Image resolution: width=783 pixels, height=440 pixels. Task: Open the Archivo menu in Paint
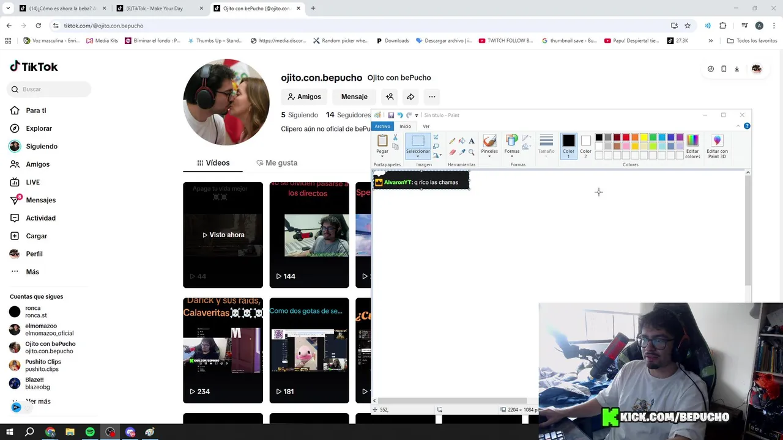point(382,127)
